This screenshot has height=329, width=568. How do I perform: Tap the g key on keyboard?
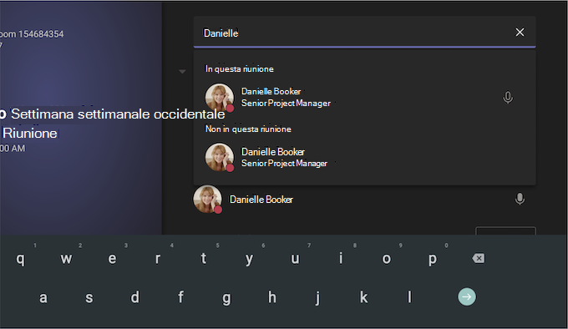tap(226, 298)
